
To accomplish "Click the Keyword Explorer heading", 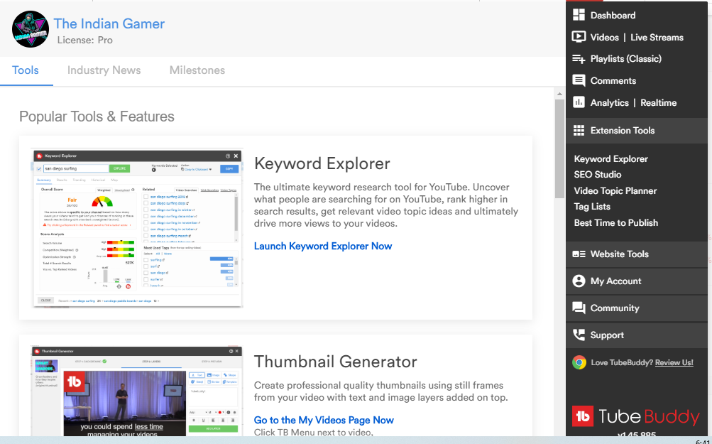I will click(x=322, y=163).
